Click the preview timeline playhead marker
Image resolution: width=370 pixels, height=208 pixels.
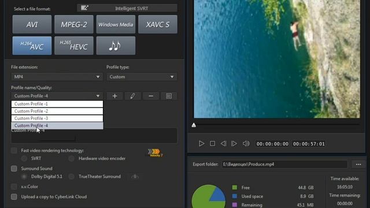coord(194,125)
